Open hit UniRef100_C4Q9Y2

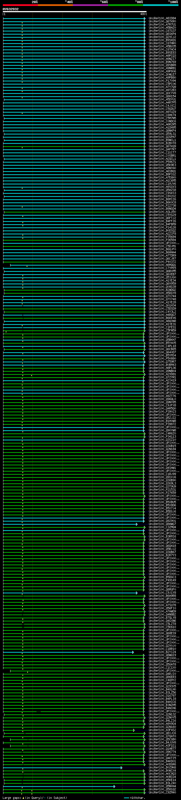(x=162, y=680)
